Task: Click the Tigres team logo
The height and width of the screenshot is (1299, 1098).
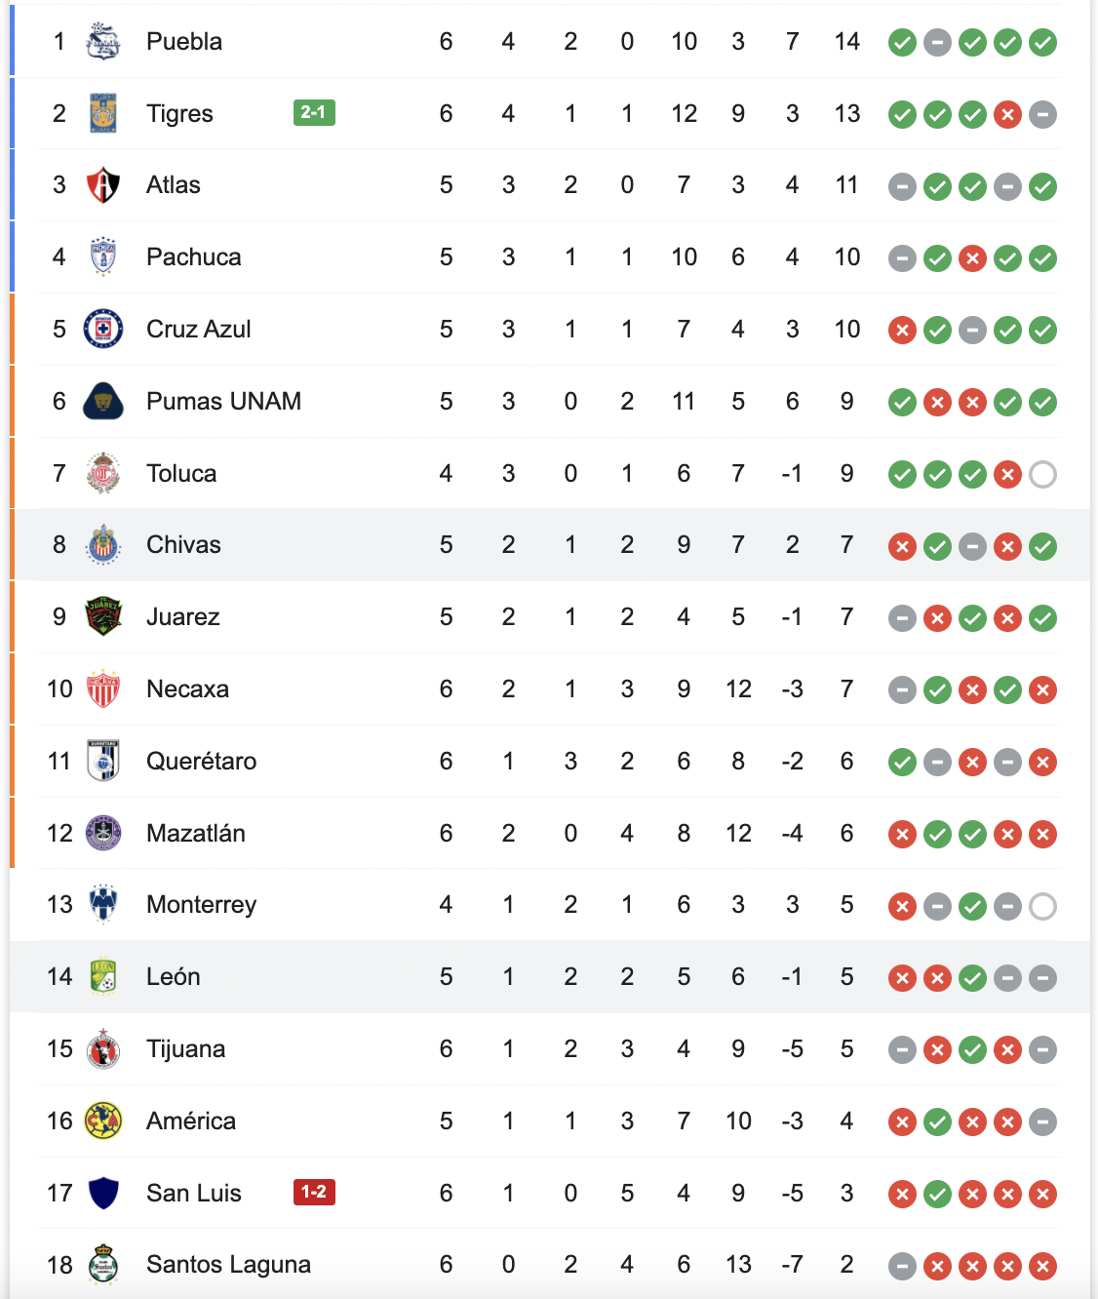Action: tap(103, 113)
